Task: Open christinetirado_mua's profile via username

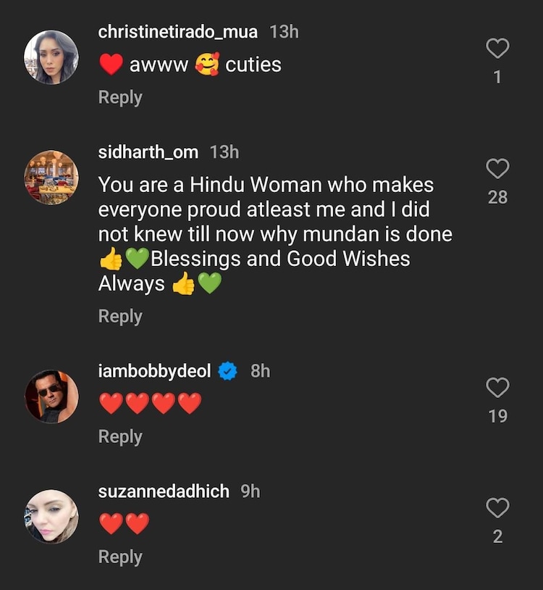Action: 176,32
